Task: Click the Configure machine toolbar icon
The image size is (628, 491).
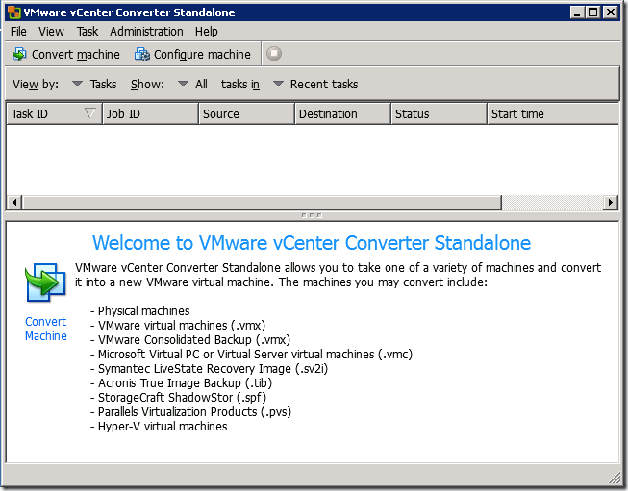Action: 142,55
